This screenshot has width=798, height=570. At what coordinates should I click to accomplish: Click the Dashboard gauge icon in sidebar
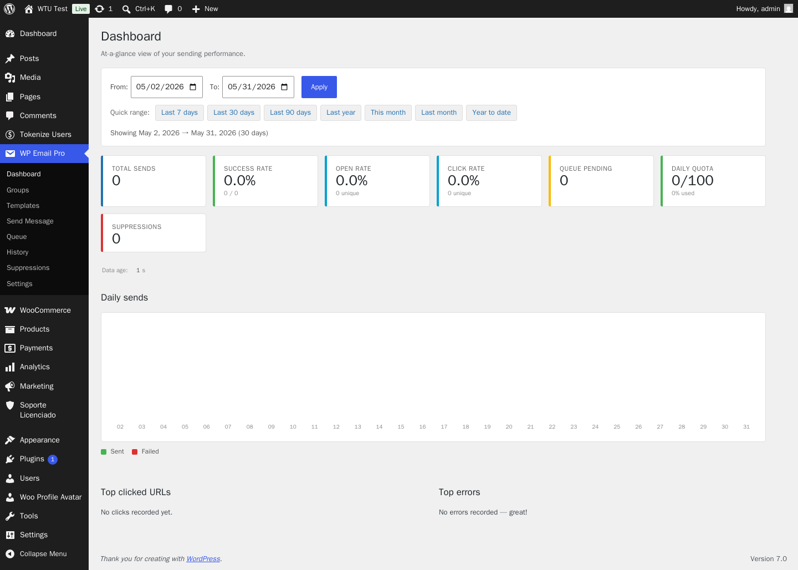(10, 34)
